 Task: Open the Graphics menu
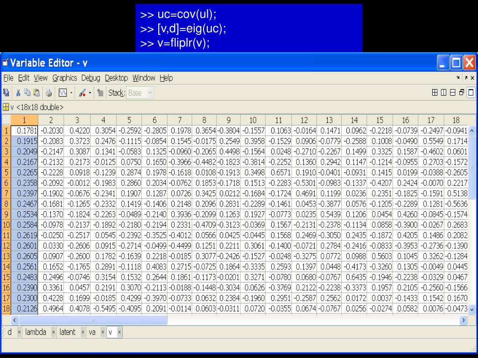[64, 78]
